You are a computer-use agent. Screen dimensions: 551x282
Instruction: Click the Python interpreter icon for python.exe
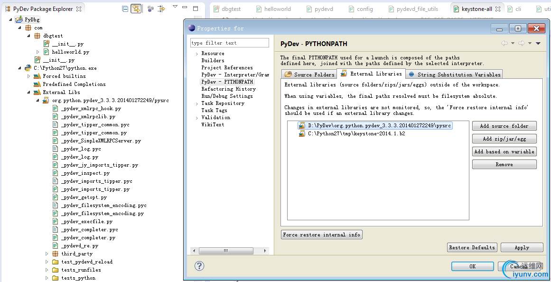[28, 68]
